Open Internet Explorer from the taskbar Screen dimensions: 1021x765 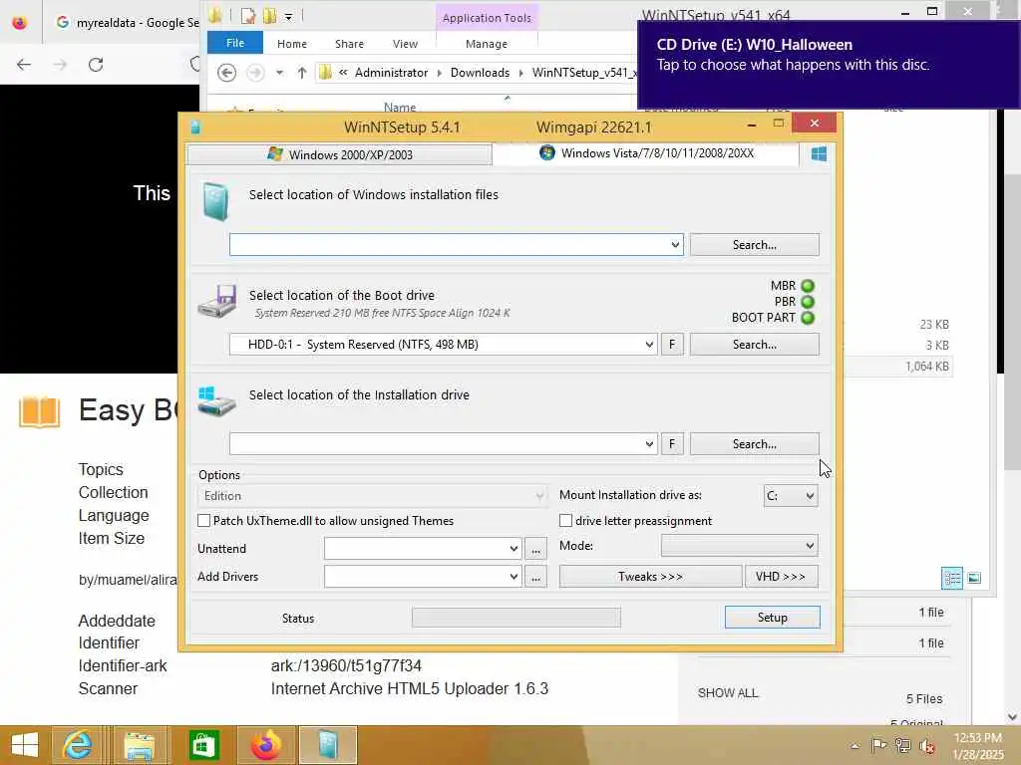click(77, 745)
